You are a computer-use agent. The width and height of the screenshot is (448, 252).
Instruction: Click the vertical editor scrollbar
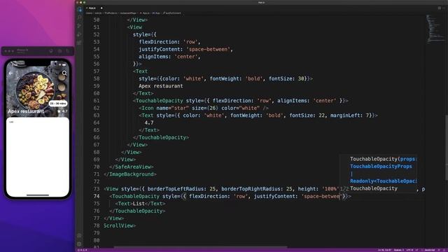click(447, 148)
